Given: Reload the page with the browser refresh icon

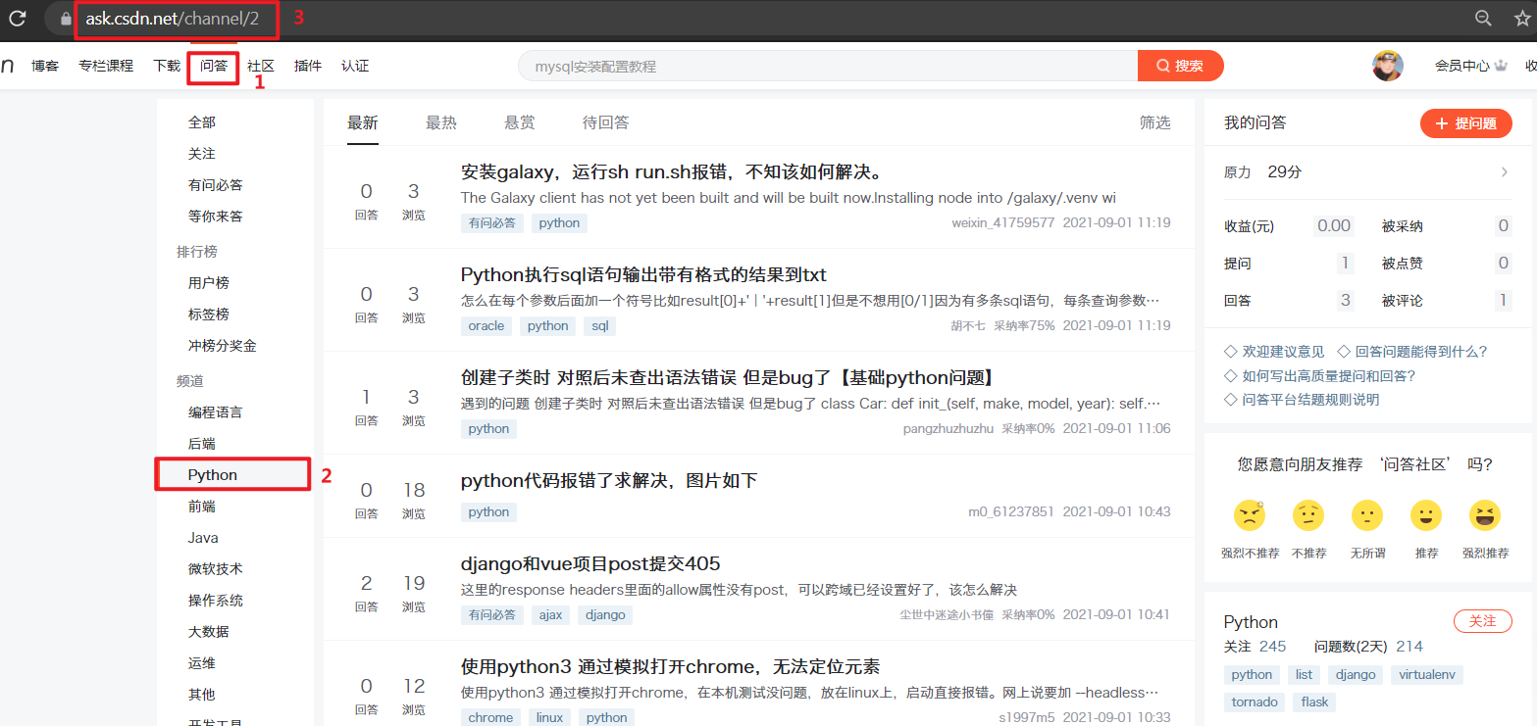Looking at the screenshot, I should coord(17,18).
